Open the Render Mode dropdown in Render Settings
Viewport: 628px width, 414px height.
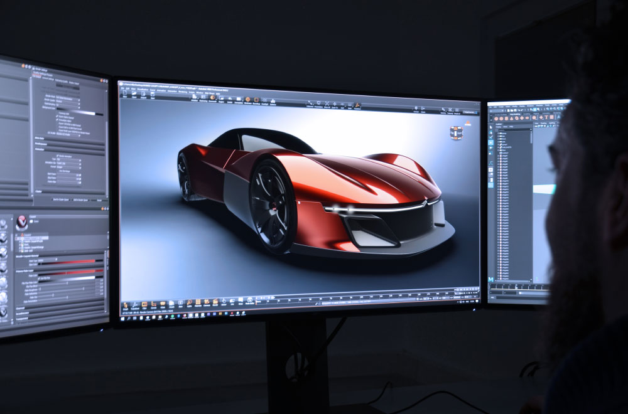pyautogui.click(x=68, y=97)
